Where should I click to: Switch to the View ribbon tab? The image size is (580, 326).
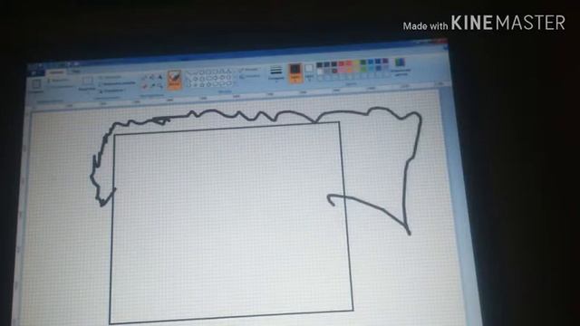point(76,72)
